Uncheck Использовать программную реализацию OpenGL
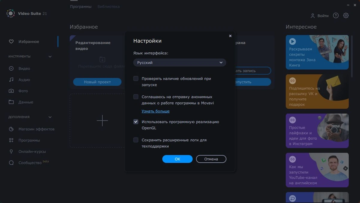This screenshot has width=360, height=203. coord(136,122)
